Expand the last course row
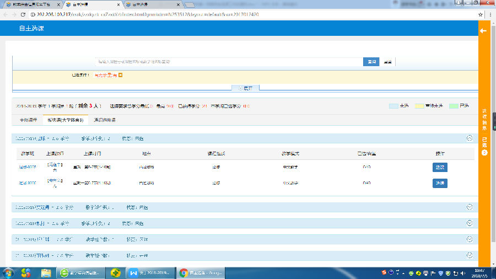 [470, 255]
